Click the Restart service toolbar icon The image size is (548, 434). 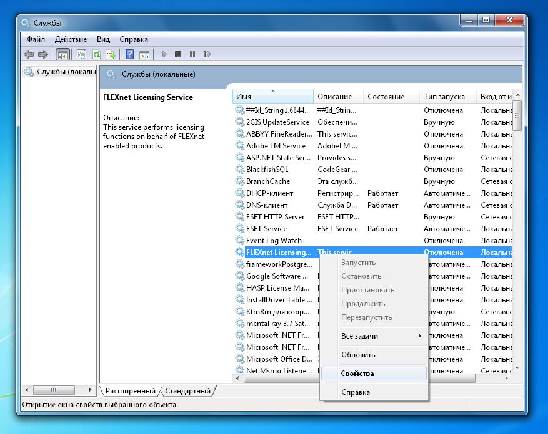(207, 54)
